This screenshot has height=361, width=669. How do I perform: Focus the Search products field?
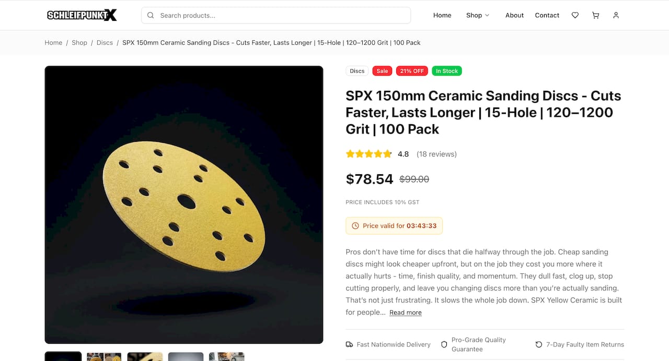pyautogui.click(x=282, y=16)
